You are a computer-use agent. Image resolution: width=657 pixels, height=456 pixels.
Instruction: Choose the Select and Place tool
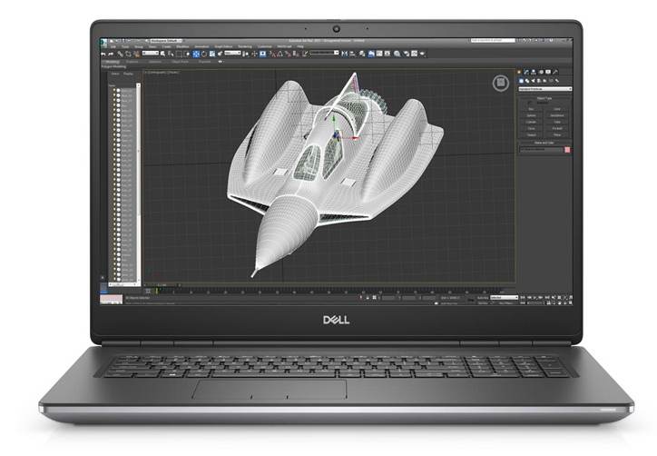pyautogui.click(x=221, y=54)
